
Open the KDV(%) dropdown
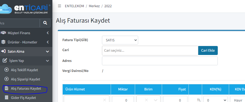pos(215,100)
